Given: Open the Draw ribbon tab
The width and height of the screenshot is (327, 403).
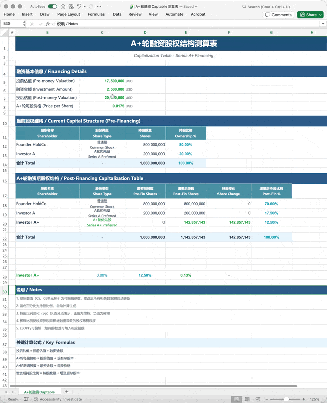Looking at the screenshot, I should (x=45, y=14).
